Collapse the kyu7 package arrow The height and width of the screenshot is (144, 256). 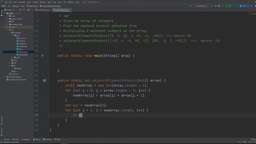(12, 36)
